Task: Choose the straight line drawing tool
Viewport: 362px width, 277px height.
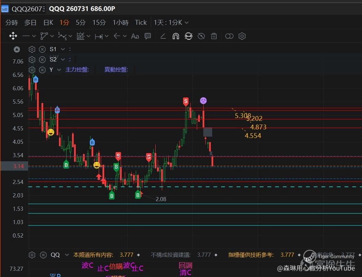Action: click(x=26, y=36)
